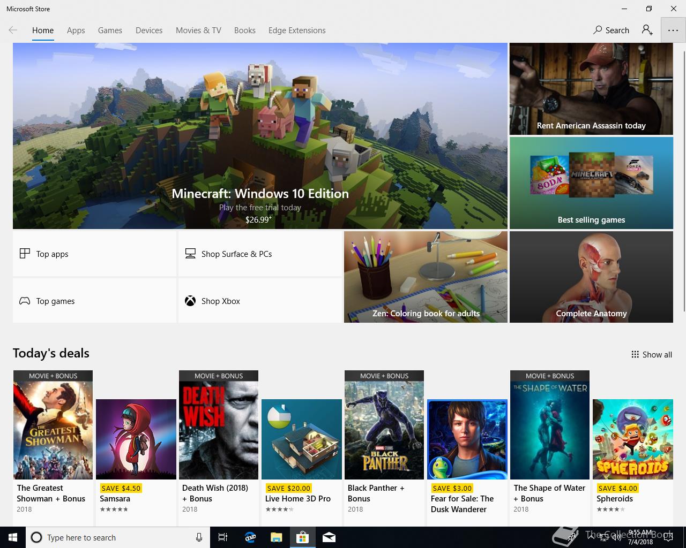Screen dimensions: 686x548
Task: Click the SAVE $3.00 badge
Action: [x=452, y=488]
